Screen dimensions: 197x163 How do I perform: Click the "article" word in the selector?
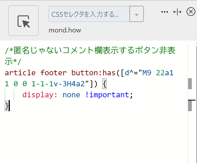(20, 73)
